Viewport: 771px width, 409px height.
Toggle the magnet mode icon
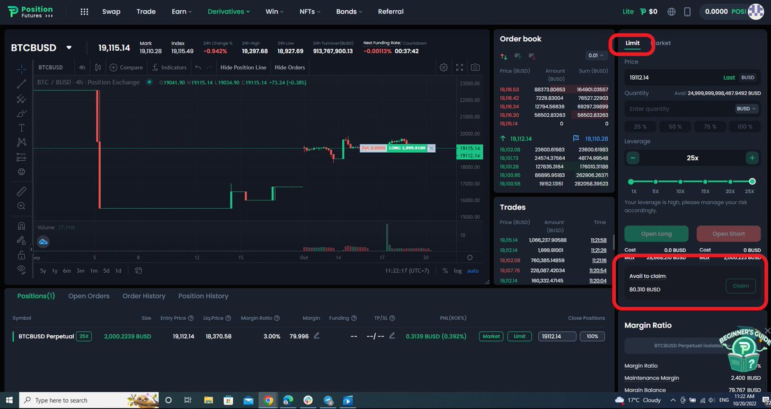pyautogui.click(x=22, y=225)
